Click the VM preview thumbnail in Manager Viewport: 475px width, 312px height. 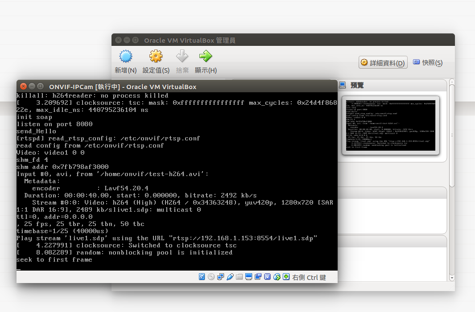coord(391,125)
